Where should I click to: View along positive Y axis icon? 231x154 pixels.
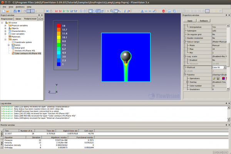click(68, 11)
